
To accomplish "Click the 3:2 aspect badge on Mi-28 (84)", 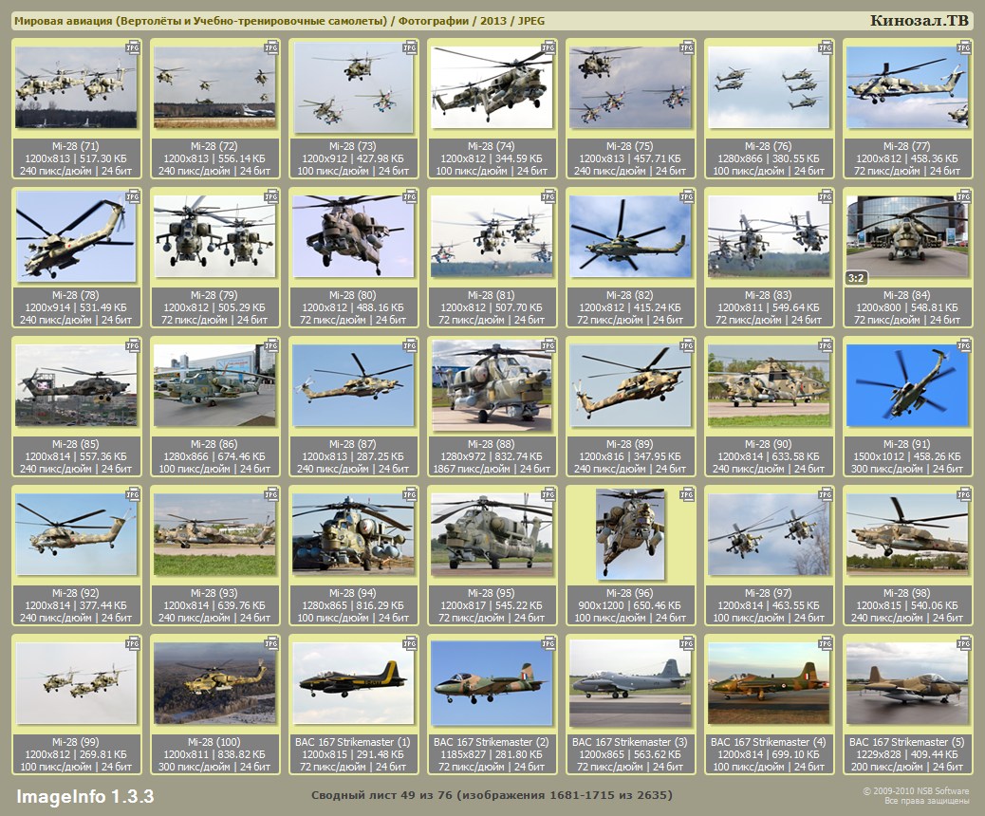I will (x=856, y=278).
